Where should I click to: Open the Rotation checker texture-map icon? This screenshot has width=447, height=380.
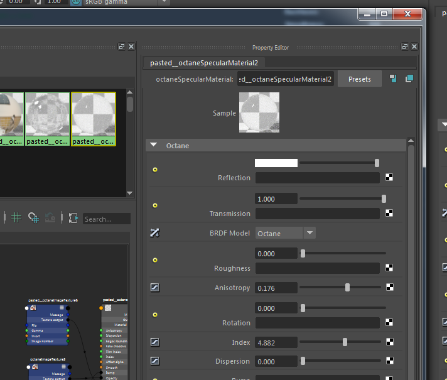(389, 322)
